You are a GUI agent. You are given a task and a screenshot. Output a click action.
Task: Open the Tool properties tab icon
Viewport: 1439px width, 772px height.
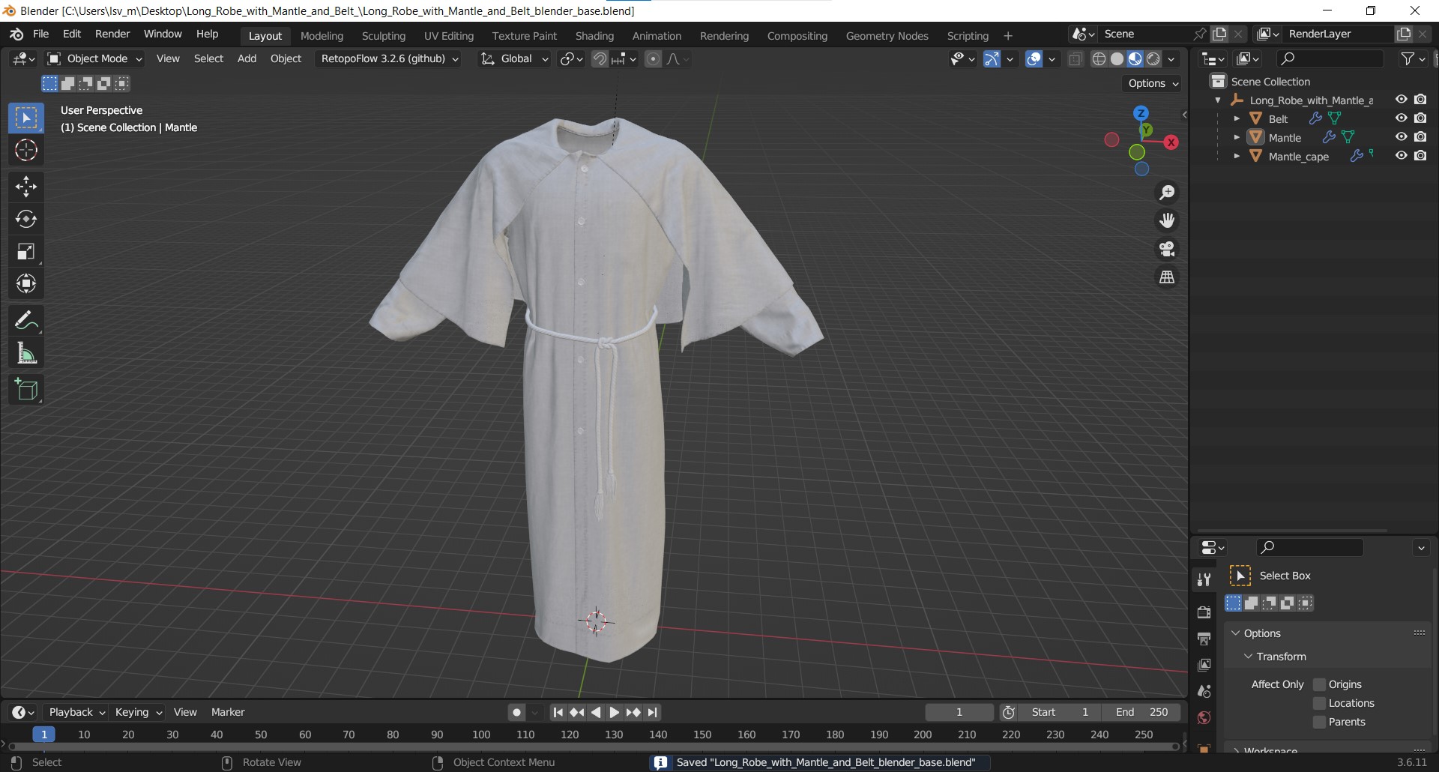1204,579
